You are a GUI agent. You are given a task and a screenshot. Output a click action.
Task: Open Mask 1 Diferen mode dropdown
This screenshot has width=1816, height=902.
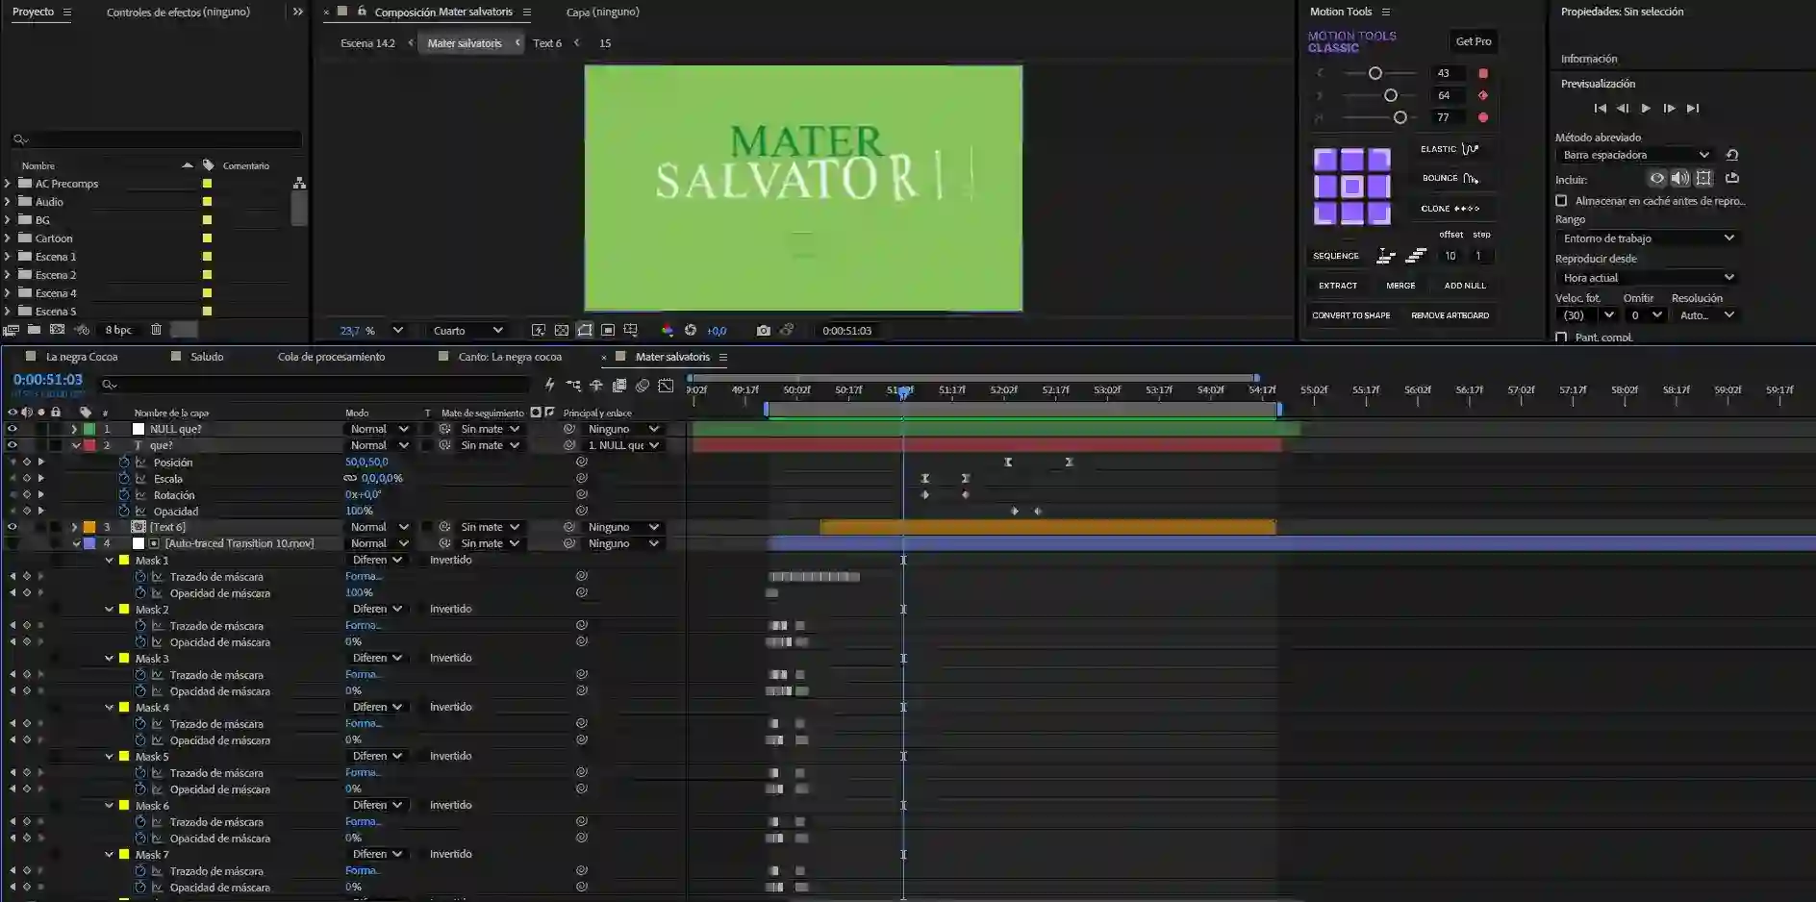coord(376,561)
